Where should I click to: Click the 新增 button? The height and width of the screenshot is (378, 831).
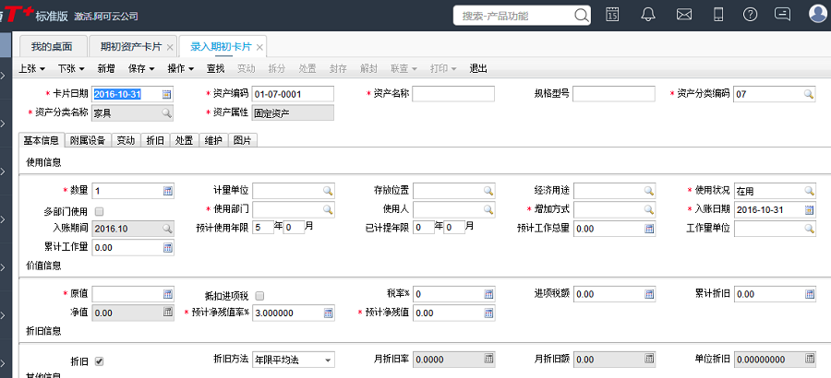pyautogui.click(x=106, y=68)
